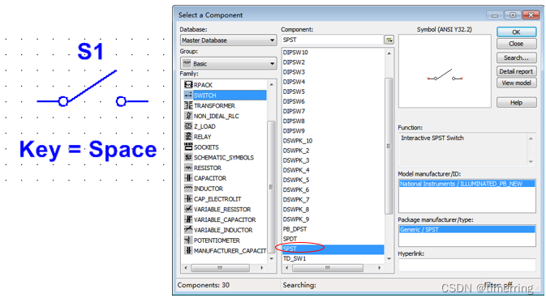Select the DIPSW6 component
The image size is (546, 302).
coord(294,101)
